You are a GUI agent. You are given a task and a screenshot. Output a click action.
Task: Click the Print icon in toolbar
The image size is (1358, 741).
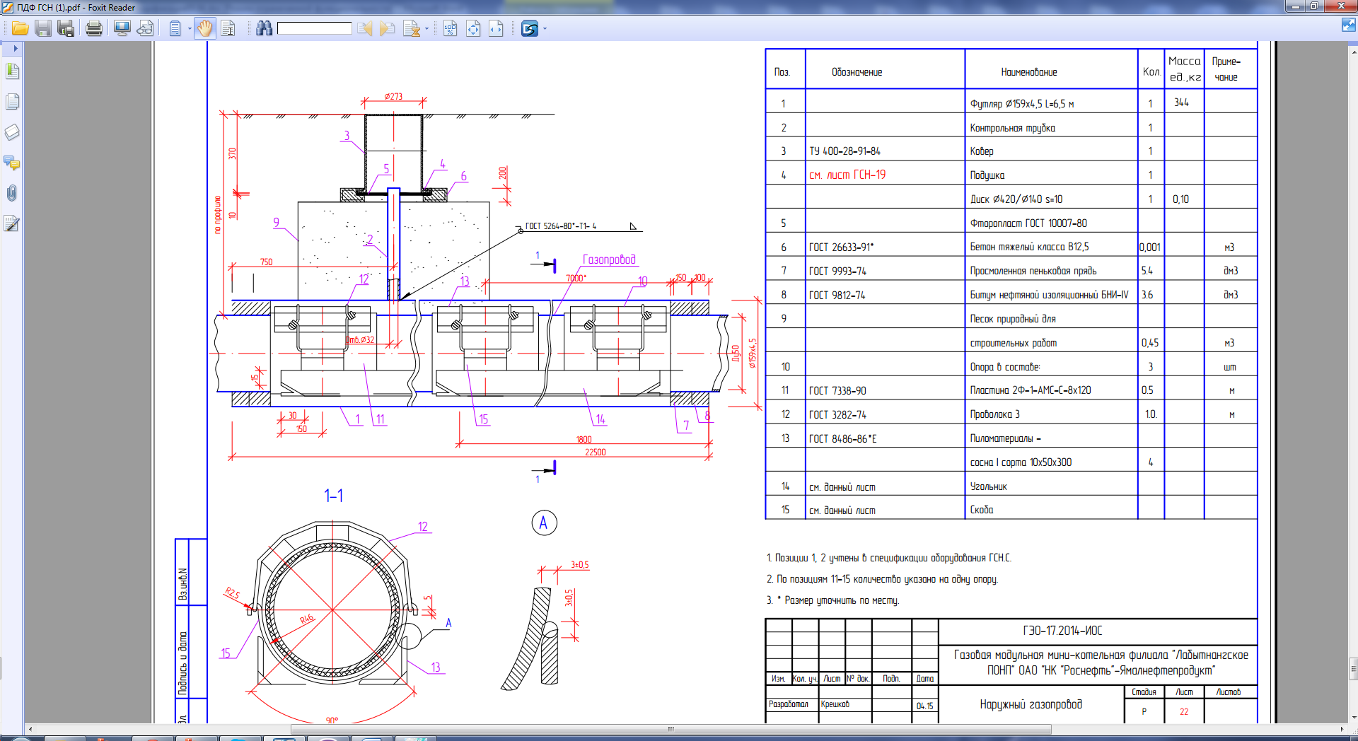tap(93, 28)
